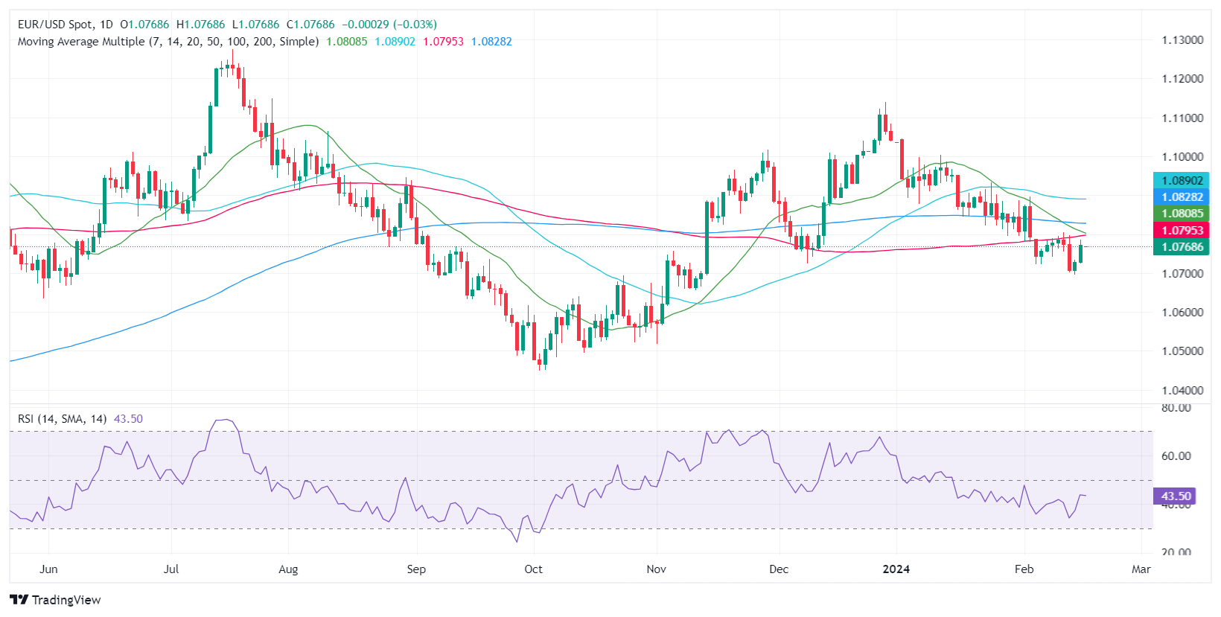Click the current price 1.07686 axis label
Viewport: 1221px width, 617px height.
(x=1181, y=247)
